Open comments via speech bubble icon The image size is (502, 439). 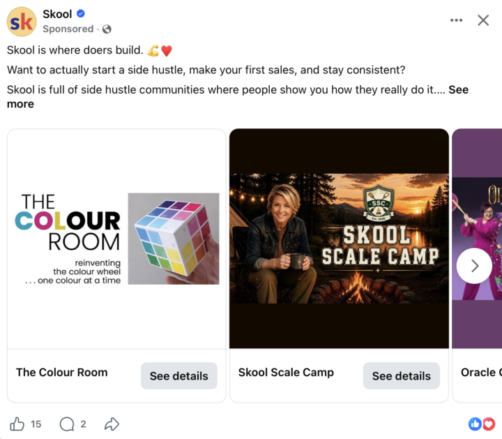click(67, 424)
